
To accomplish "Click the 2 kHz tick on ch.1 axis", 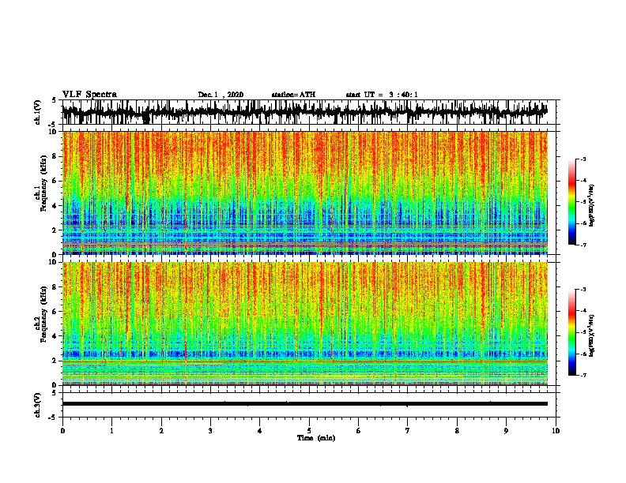I will click(55, 230).
